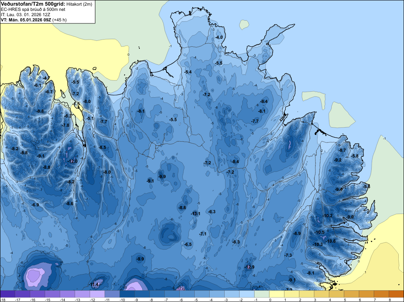Click the -10 label in the legend
The height and width of the screenshot is (302, 404).
pyautogui.click(x=122, y=300)
